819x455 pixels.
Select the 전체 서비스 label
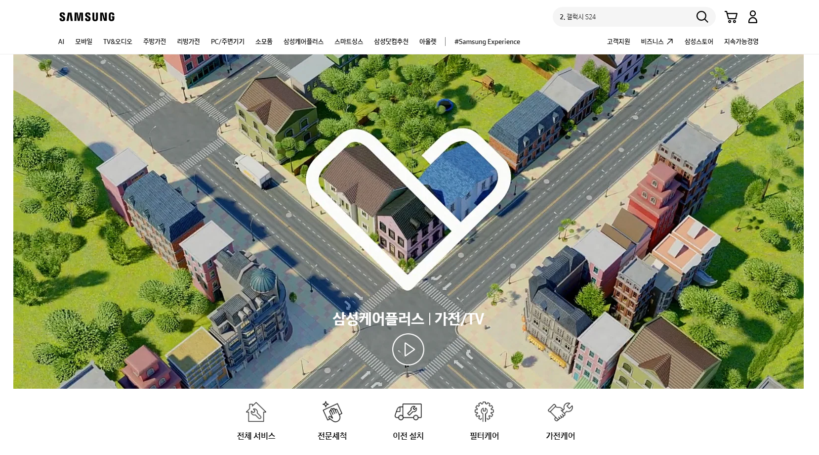click(256, 436)
